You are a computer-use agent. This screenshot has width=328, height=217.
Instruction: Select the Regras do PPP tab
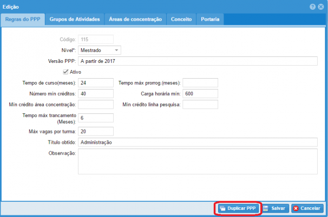click(x=23, y=19)
